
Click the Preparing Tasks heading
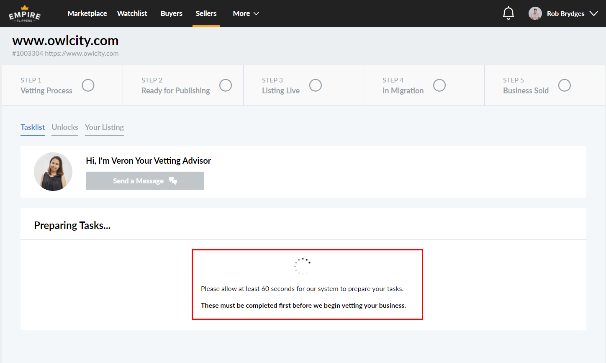click(72, 225)
